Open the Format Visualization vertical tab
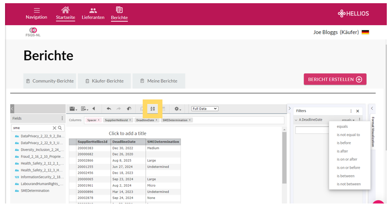 pyautogui.click(x=373, y=132)
